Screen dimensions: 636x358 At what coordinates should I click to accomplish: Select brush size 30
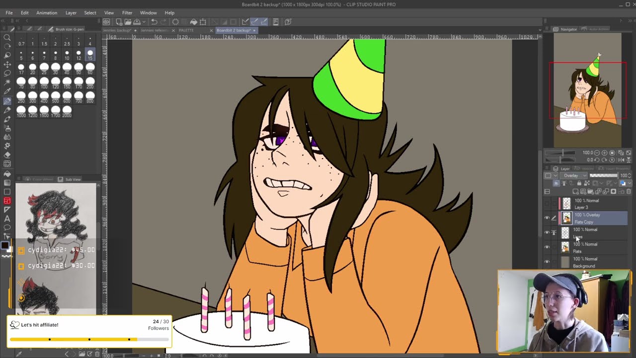(x=55, y=69)
